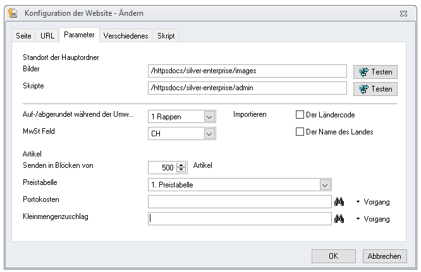Viewport: 421px width, 272px height.
Task: Increase block size with spinner up arrow
Action: coord(181,165)
